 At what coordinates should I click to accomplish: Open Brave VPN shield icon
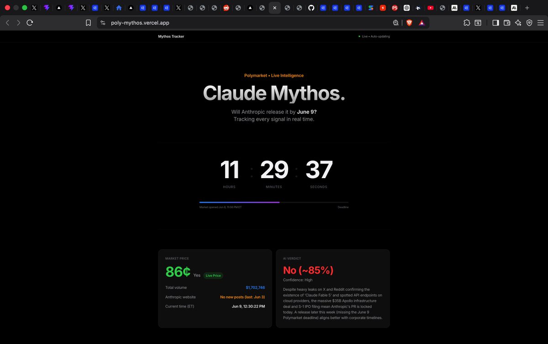pyautogui.click(x=529, y=23)
